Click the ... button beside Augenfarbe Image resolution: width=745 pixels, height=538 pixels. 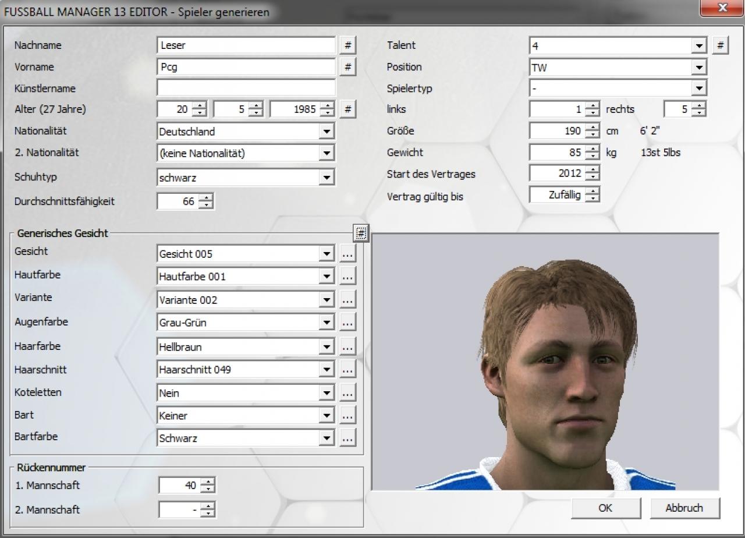(347, 322)
